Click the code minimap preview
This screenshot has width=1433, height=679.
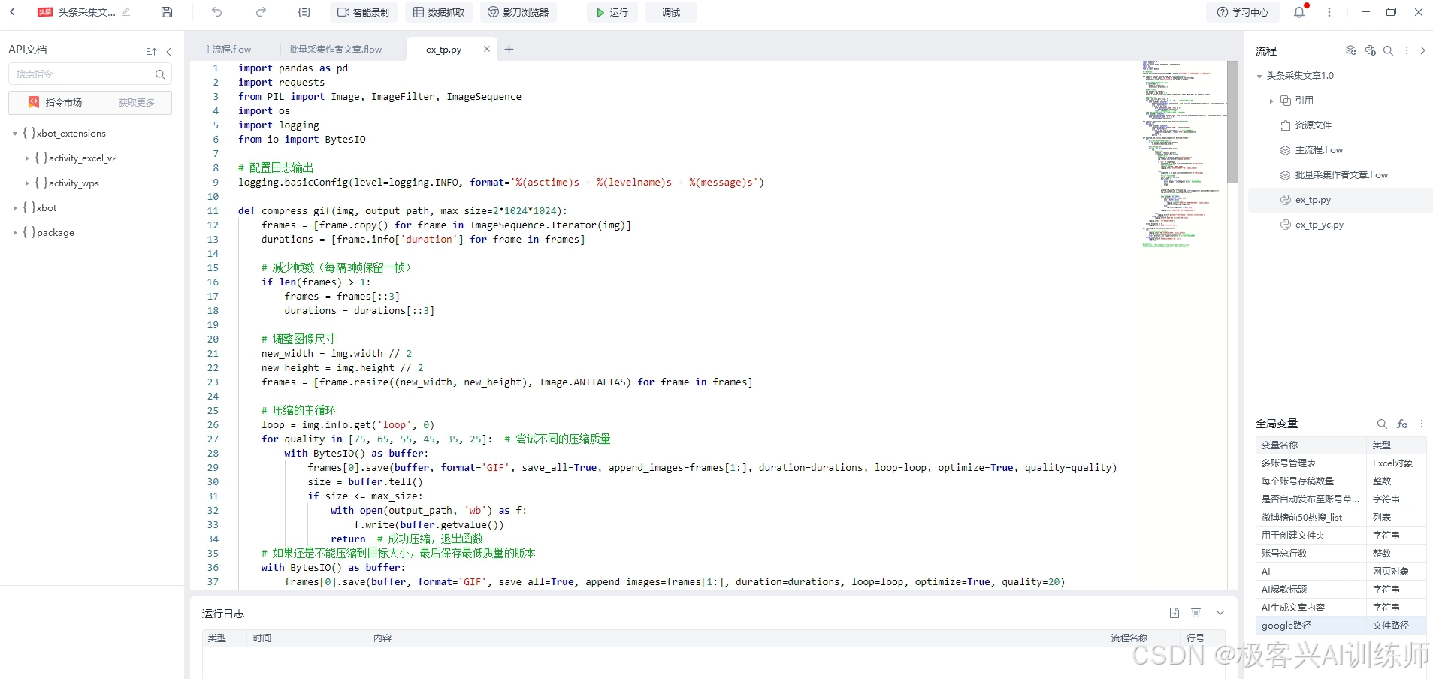pyautogui.click(x=1184, y=154)
